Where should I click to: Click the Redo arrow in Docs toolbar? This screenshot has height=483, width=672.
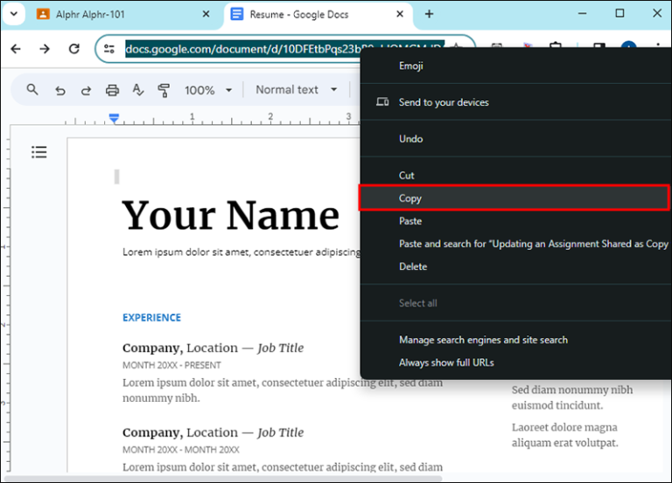[x=86, y=90]
